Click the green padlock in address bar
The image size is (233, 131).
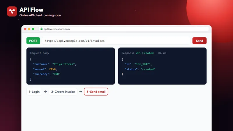41,29
